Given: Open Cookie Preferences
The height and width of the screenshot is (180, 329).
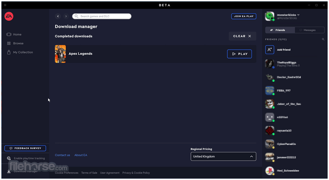Looking at the screenshot, I should click(67, 173).
